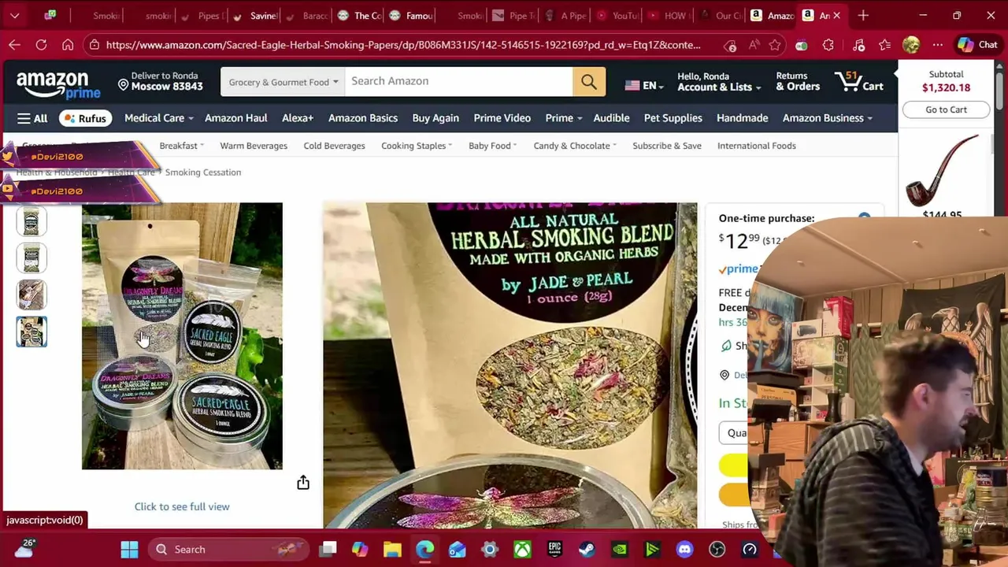Open Windows Start menu
Screen dimensions: 1008x567
pyautogui.click(x=129, y=549)
